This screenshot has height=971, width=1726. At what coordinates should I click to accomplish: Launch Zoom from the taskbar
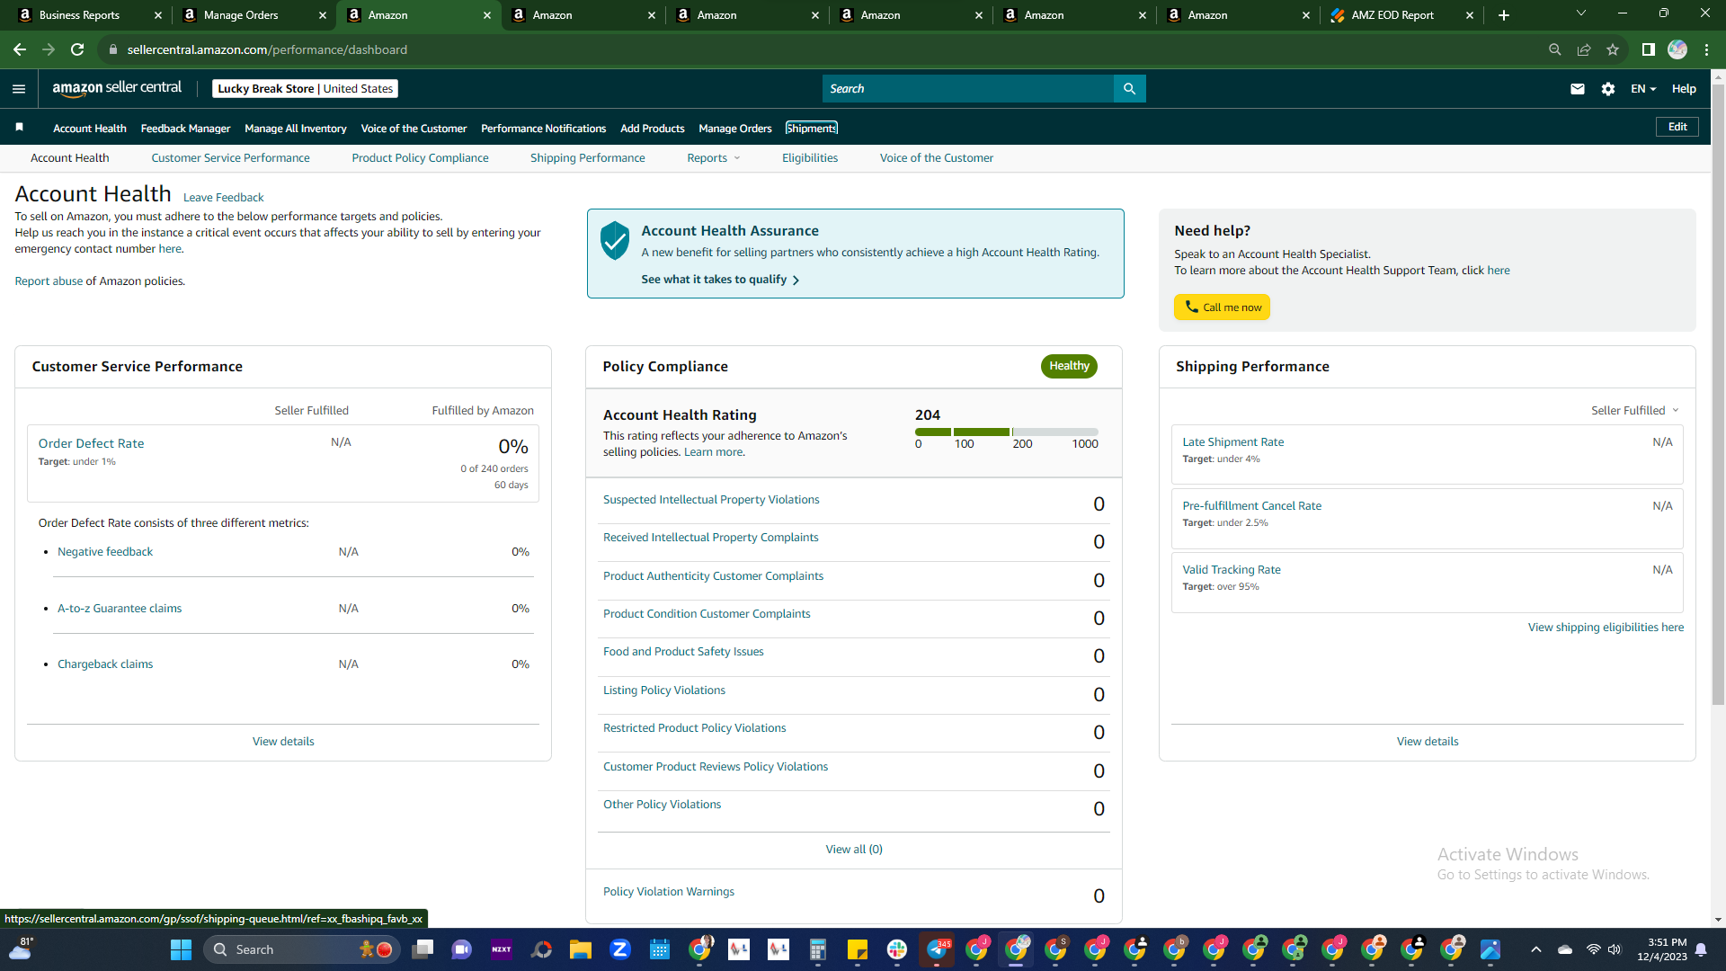coord(620,949)
